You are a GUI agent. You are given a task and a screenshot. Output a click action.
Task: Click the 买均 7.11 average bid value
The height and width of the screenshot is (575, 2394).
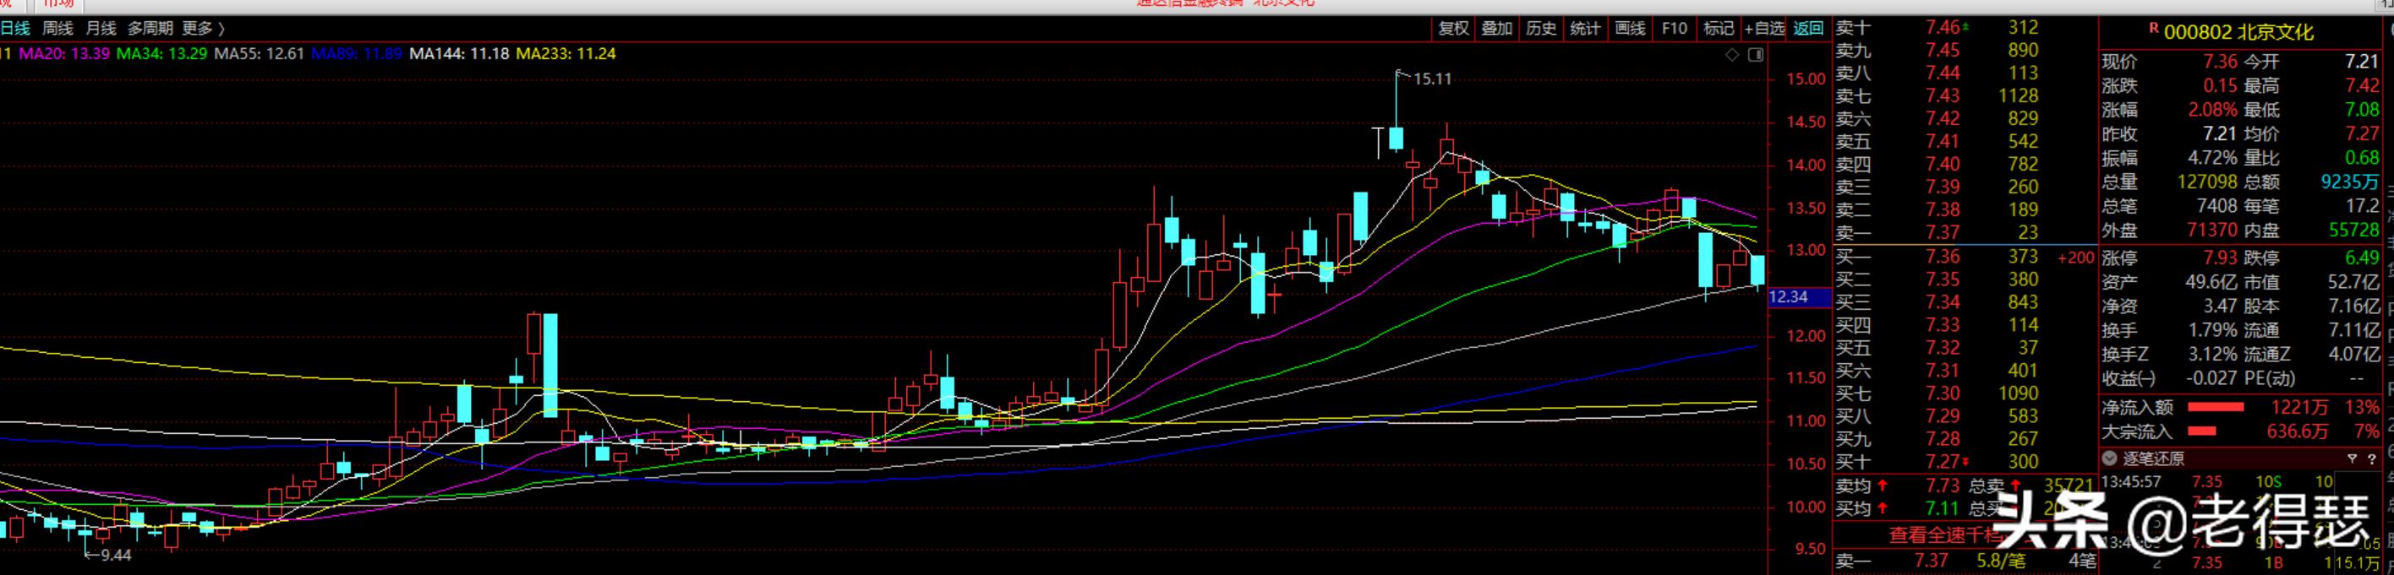tap(1943, 509)
